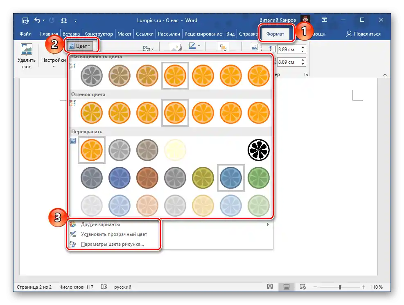Pick the highlighted color tone thumbnail

(x=175, y=113)
